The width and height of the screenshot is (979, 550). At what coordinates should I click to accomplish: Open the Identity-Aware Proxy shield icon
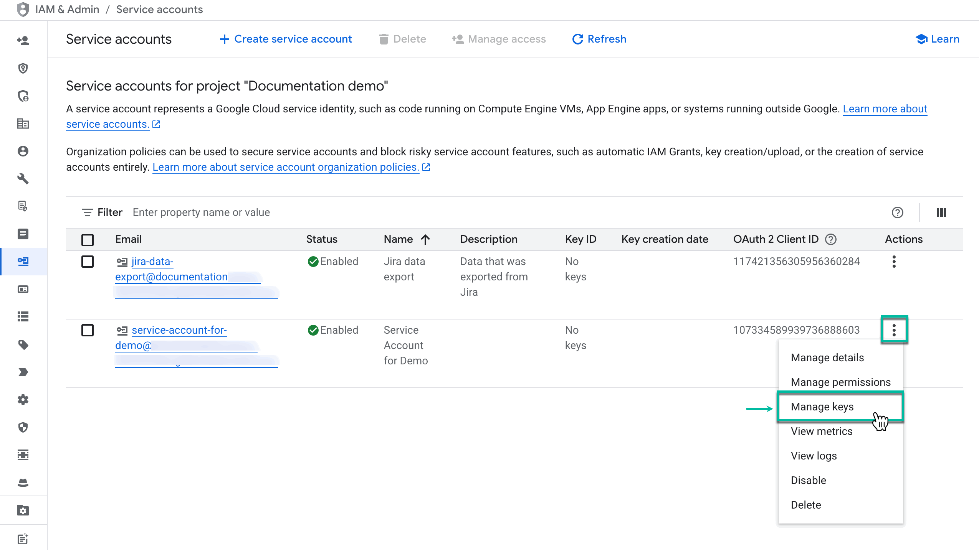point(23,427)
